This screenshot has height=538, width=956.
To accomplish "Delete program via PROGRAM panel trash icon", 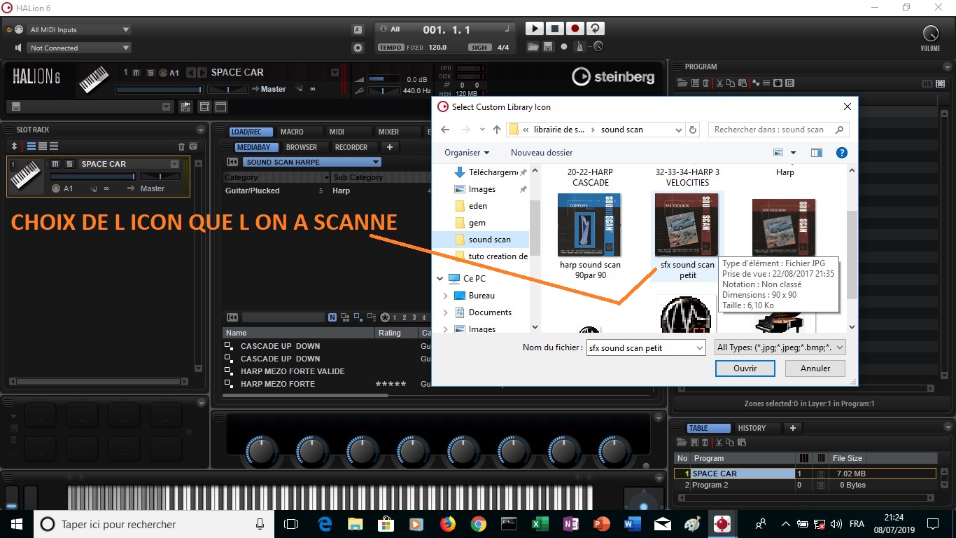I will click(706, 83).
